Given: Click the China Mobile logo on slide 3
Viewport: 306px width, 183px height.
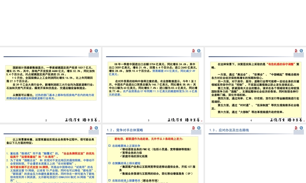Looking at the screenshot, I should (x=199, y=51).
